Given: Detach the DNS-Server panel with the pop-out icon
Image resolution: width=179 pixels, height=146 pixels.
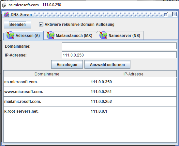Looking at the screenshot, I should click(166, 14).
